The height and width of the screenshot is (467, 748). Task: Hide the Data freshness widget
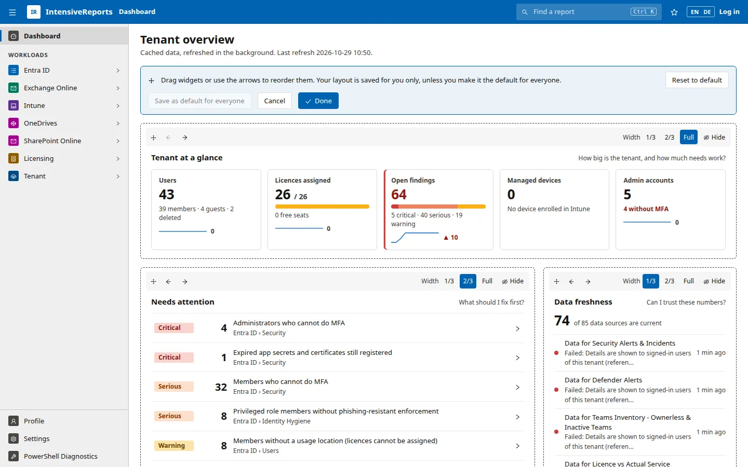[x=714, y=281]
